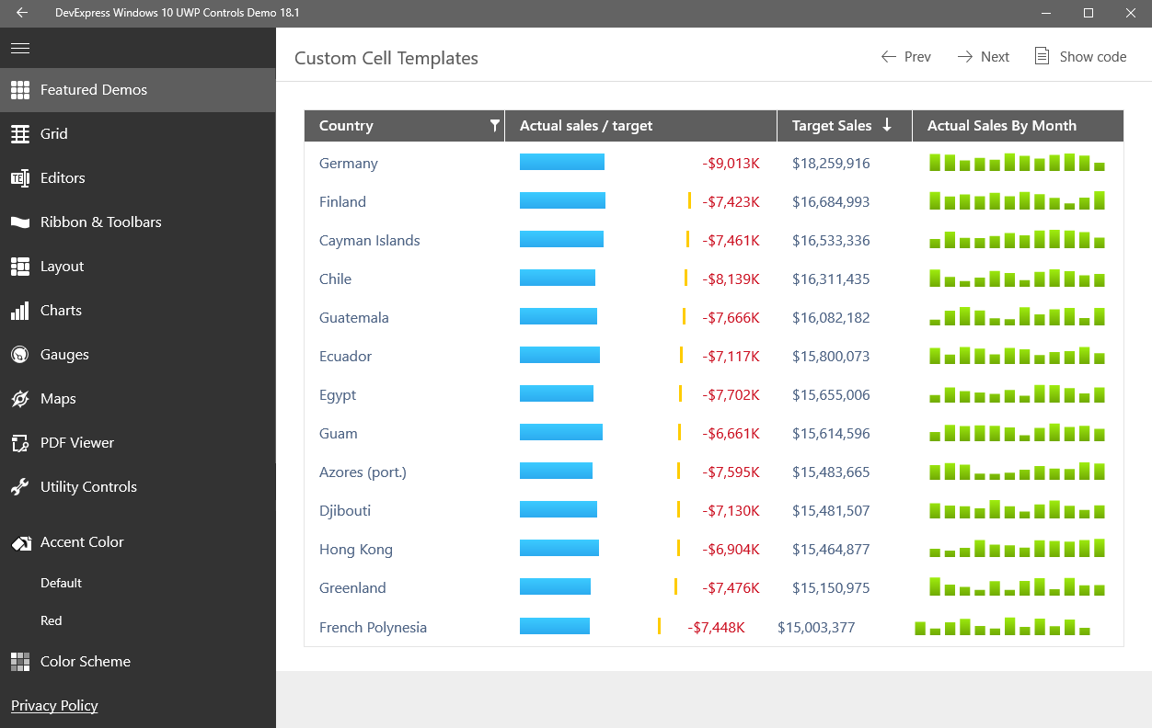
Task: Toggle Target Sales sort arrow
Action: [x=887, y=126]
